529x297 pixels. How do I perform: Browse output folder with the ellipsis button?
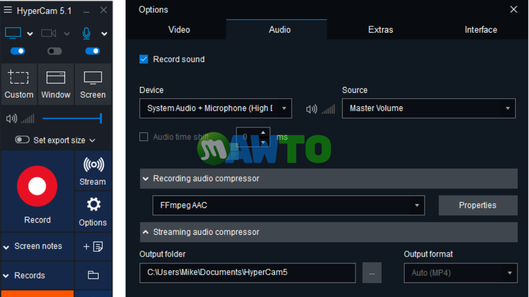372,273
